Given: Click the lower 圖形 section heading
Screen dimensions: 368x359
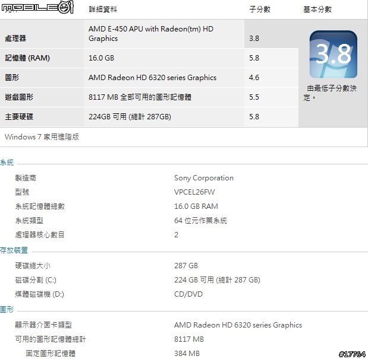Looking at the screenshot, I should coord(7,309).
